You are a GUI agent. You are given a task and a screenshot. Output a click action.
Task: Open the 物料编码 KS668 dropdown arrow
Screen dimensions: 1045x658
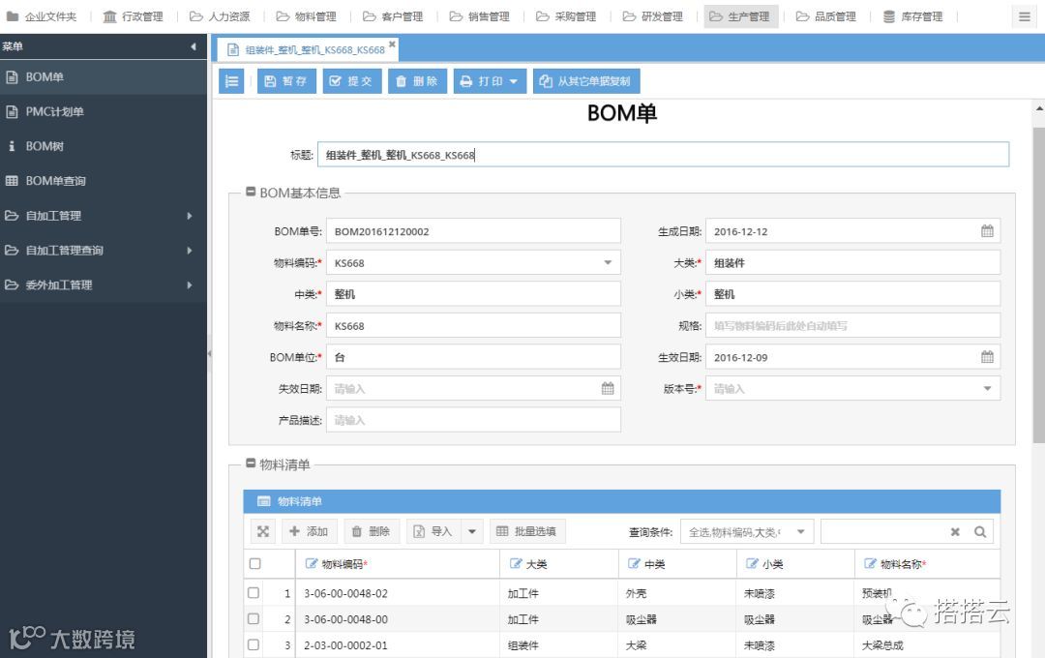click(608, 262)
